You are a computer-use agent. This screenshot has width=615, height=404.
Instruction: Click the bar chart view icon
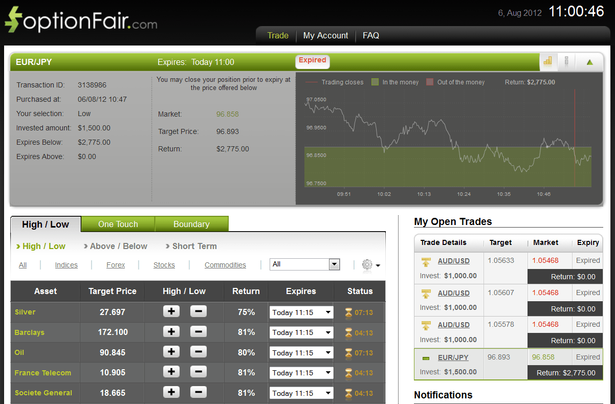click(x=548, y=62)
